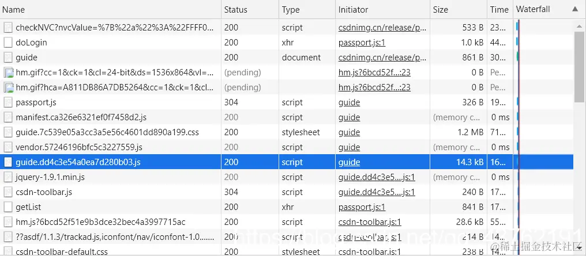Click the file icon beside csdn-toolbar.js

click(x=8, y=192)
